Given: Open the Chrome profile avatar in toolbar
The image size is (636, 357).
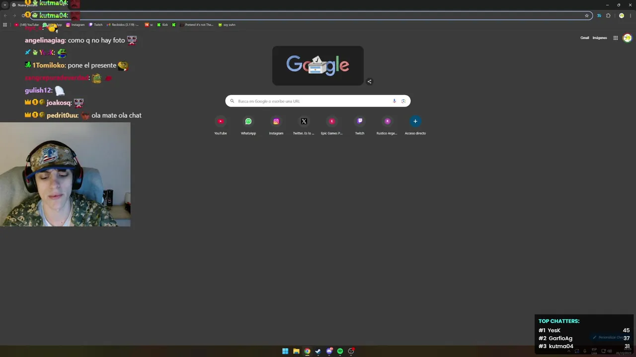Looking at the screenshot, I should 621,15.
